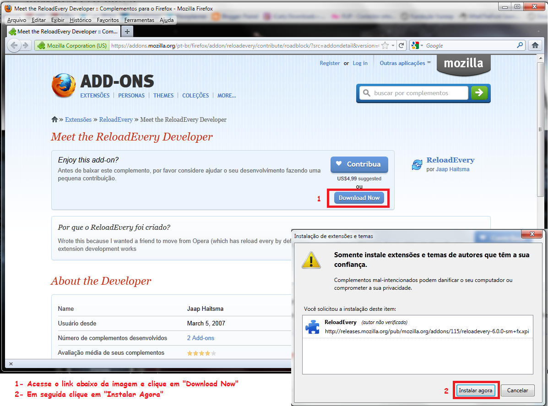The width and height of the screenshot is (548, 406).
Task: Run the Google search via the magnifier icon
Action: [x=520, y=45]
